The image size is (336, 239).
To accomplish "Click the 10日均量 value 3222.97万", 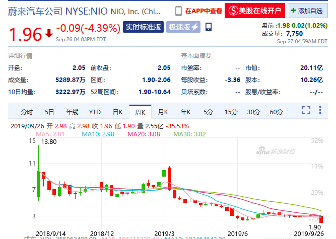I will tap(71, 92).
